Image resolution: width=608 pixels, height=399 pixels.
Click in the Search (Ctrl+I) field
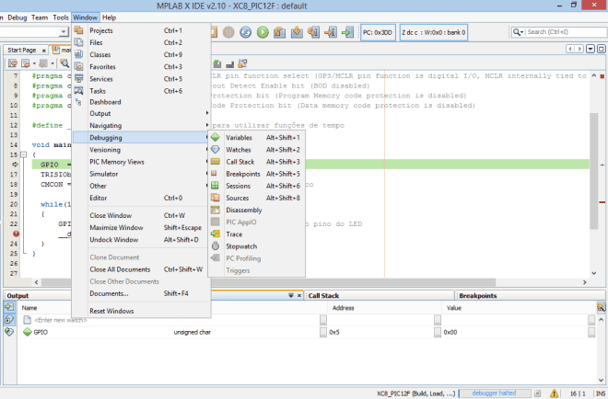pos(566,32)
